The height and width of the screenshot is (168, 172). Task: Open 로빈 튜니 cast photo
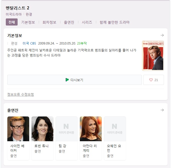click(42, 129)
